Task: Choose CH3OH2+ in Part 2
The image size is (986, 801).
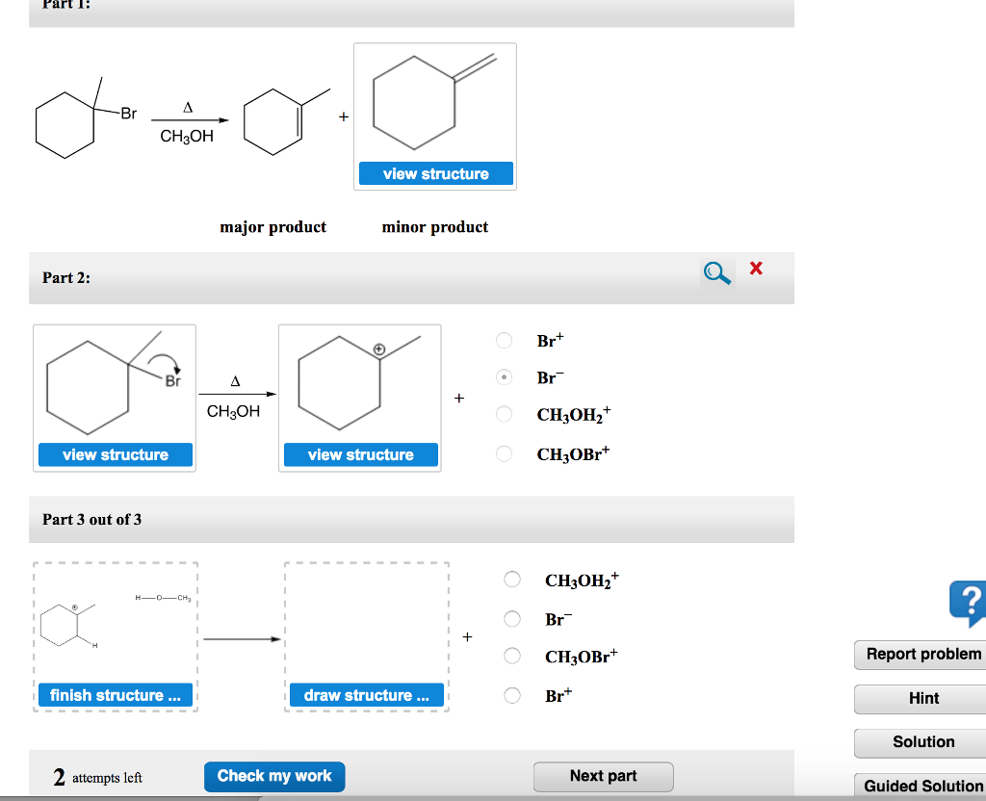Action: point(504,414)
